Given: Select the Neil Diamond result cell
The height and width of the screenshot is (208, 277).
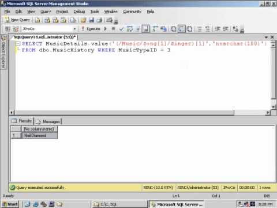Looking at the screenshot, I should pos(39,136).
